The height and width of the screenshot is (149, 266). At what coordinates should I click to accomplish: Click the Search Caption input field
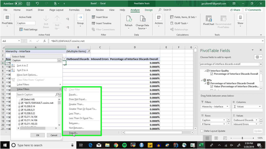36,95
